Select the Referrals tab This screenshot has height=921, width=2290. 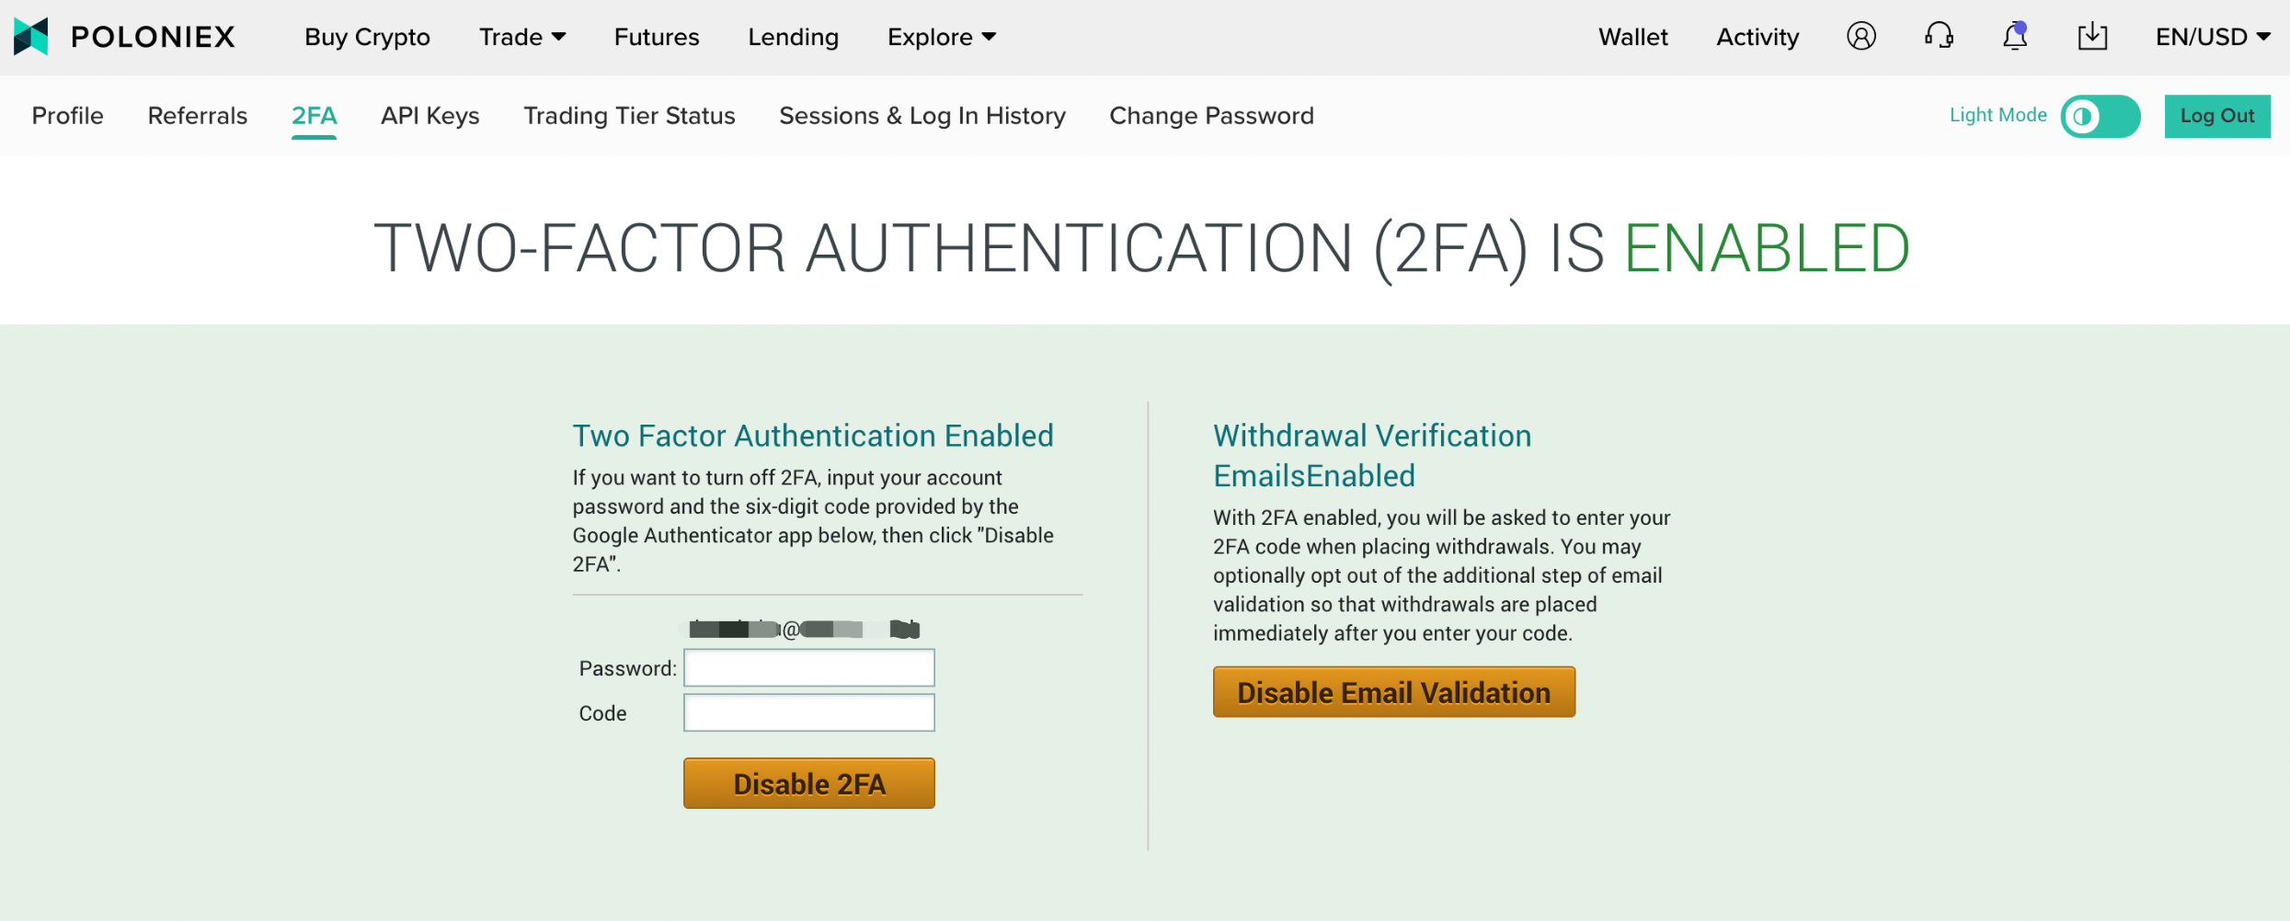[x=198, y=116]
